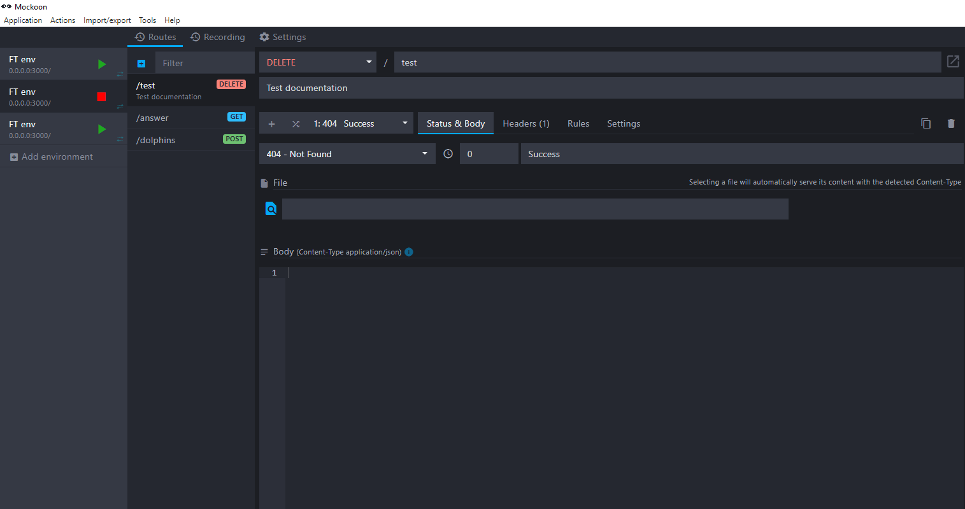Open the '404 - Not Found' status dropdown
Image resolution: width=965 pixels, height=509 pixels.
(347, 153)
